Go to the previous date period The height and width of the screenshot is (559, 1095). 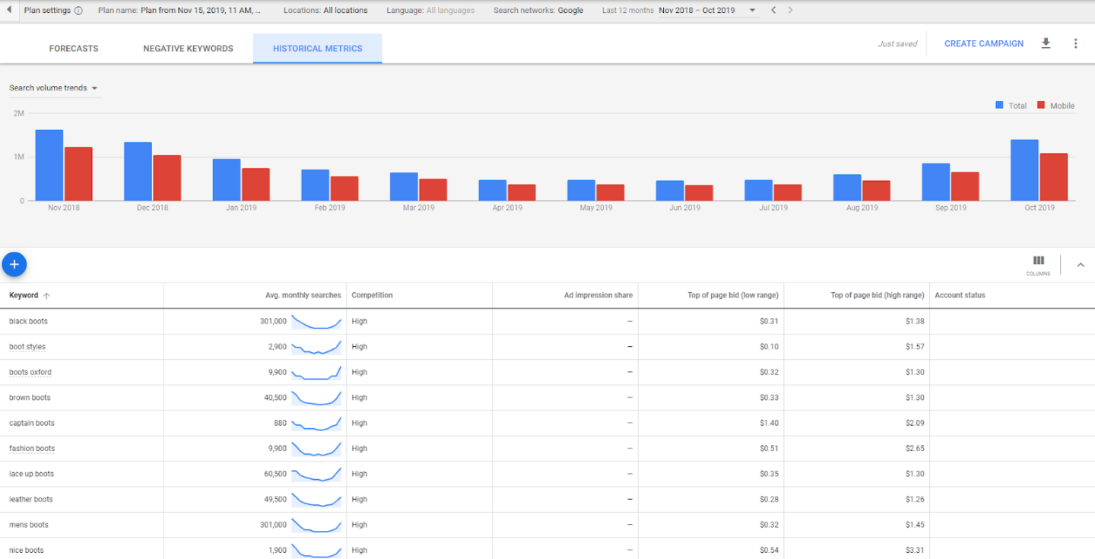click(x=773, y=11)
